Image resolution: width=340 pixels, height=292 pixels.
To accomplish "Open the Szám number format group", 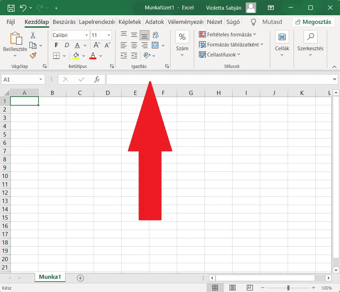I will click(x=182, y=44).
